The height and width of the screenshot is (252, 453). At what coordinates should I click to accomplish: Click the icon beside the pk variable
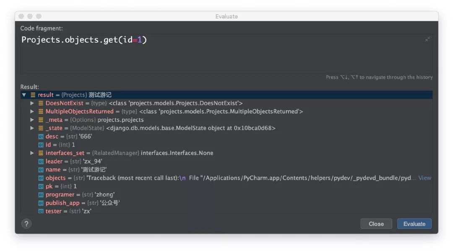[x=41, y=186]
